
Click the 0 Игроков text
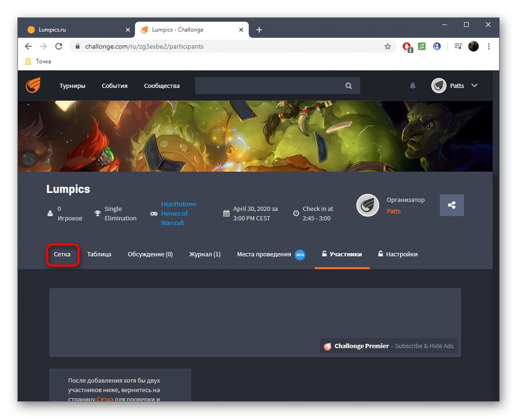tap(70, 214)
